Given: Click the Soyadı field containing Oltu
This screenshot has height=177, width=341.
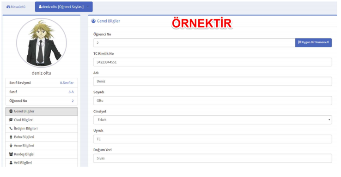Looking at the screenshot, I should click(213, 100).
